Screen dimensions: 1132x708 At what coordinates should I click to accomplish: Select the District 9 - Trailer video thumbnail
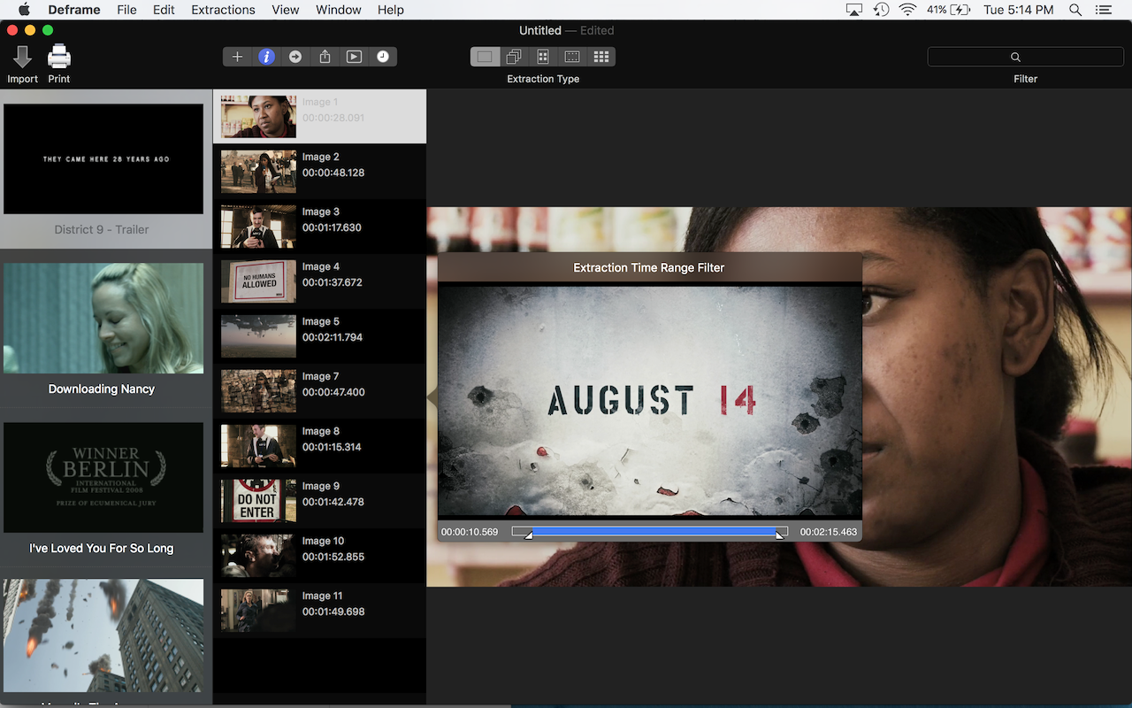coord(103,159)
